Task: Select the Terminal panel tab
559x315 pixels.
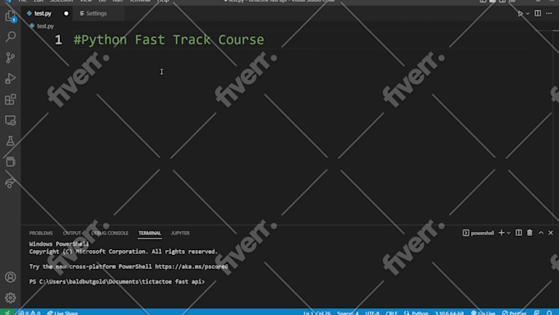Action: tap(150, 233)
